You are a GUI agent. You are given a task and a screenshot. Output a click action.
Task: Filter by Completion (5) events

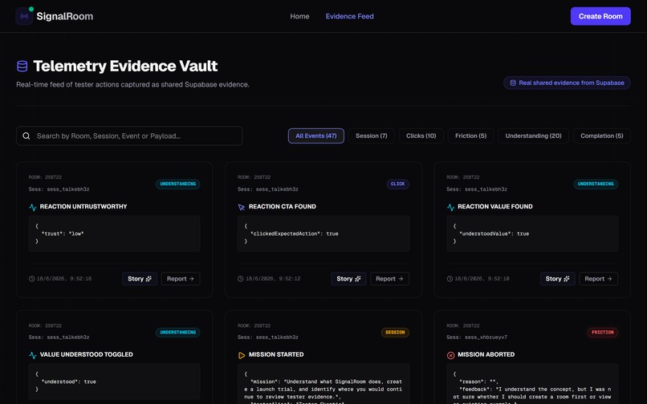pyautogui.click(x=601, y=136)
